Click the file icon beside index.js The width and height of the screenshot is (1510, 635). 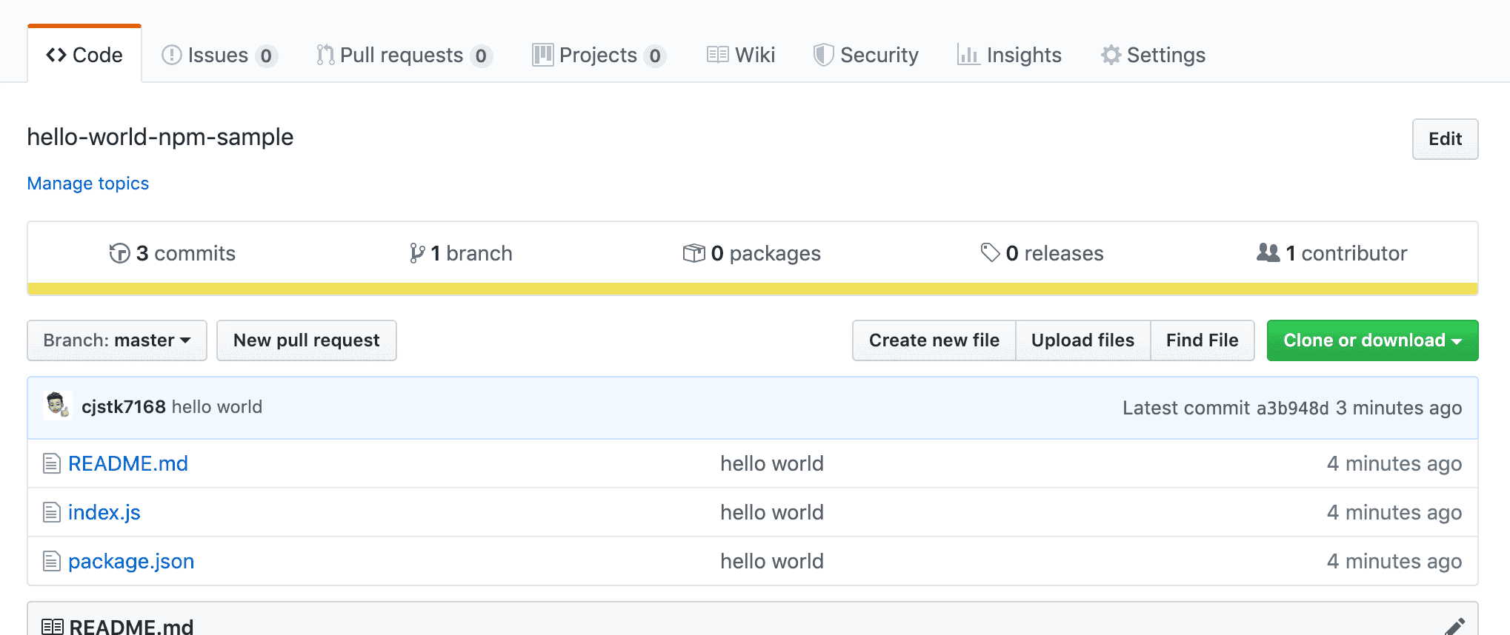coord(51,512)
